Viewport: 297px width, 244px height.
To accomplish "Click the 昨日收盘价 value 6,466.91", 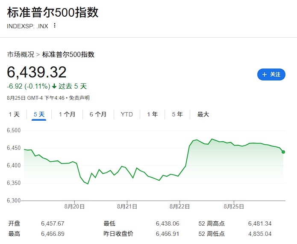I will 169,234.
